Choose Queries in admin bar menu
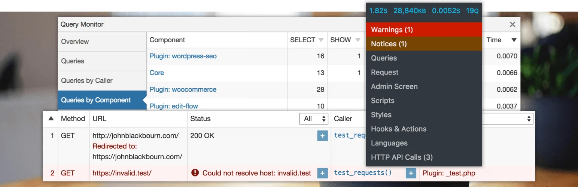This screenshot has height=187, width=578. pos(424,58)
